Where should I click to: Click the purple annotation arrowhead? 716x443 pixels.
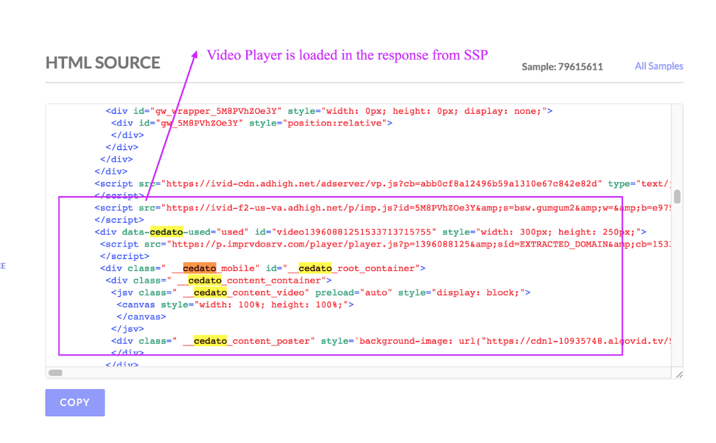(x=195, y=54)
